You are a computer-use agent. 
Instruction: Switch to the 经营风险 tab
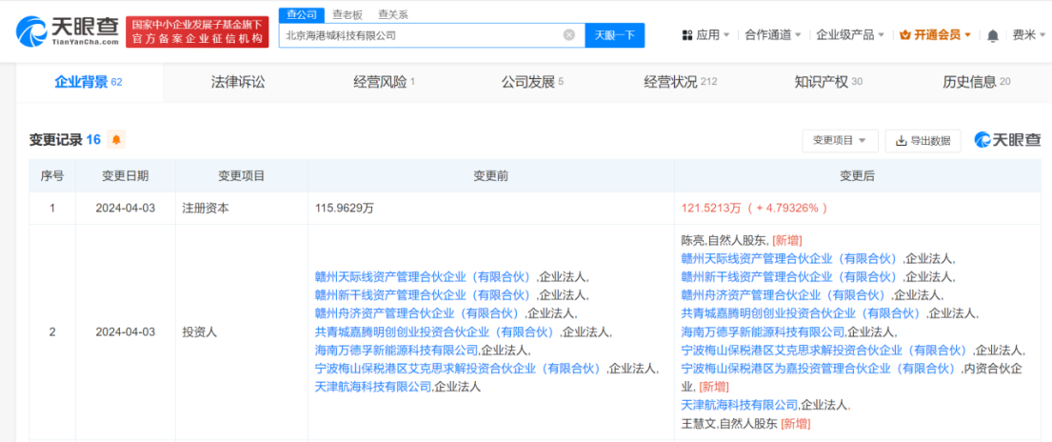(384, 83)
